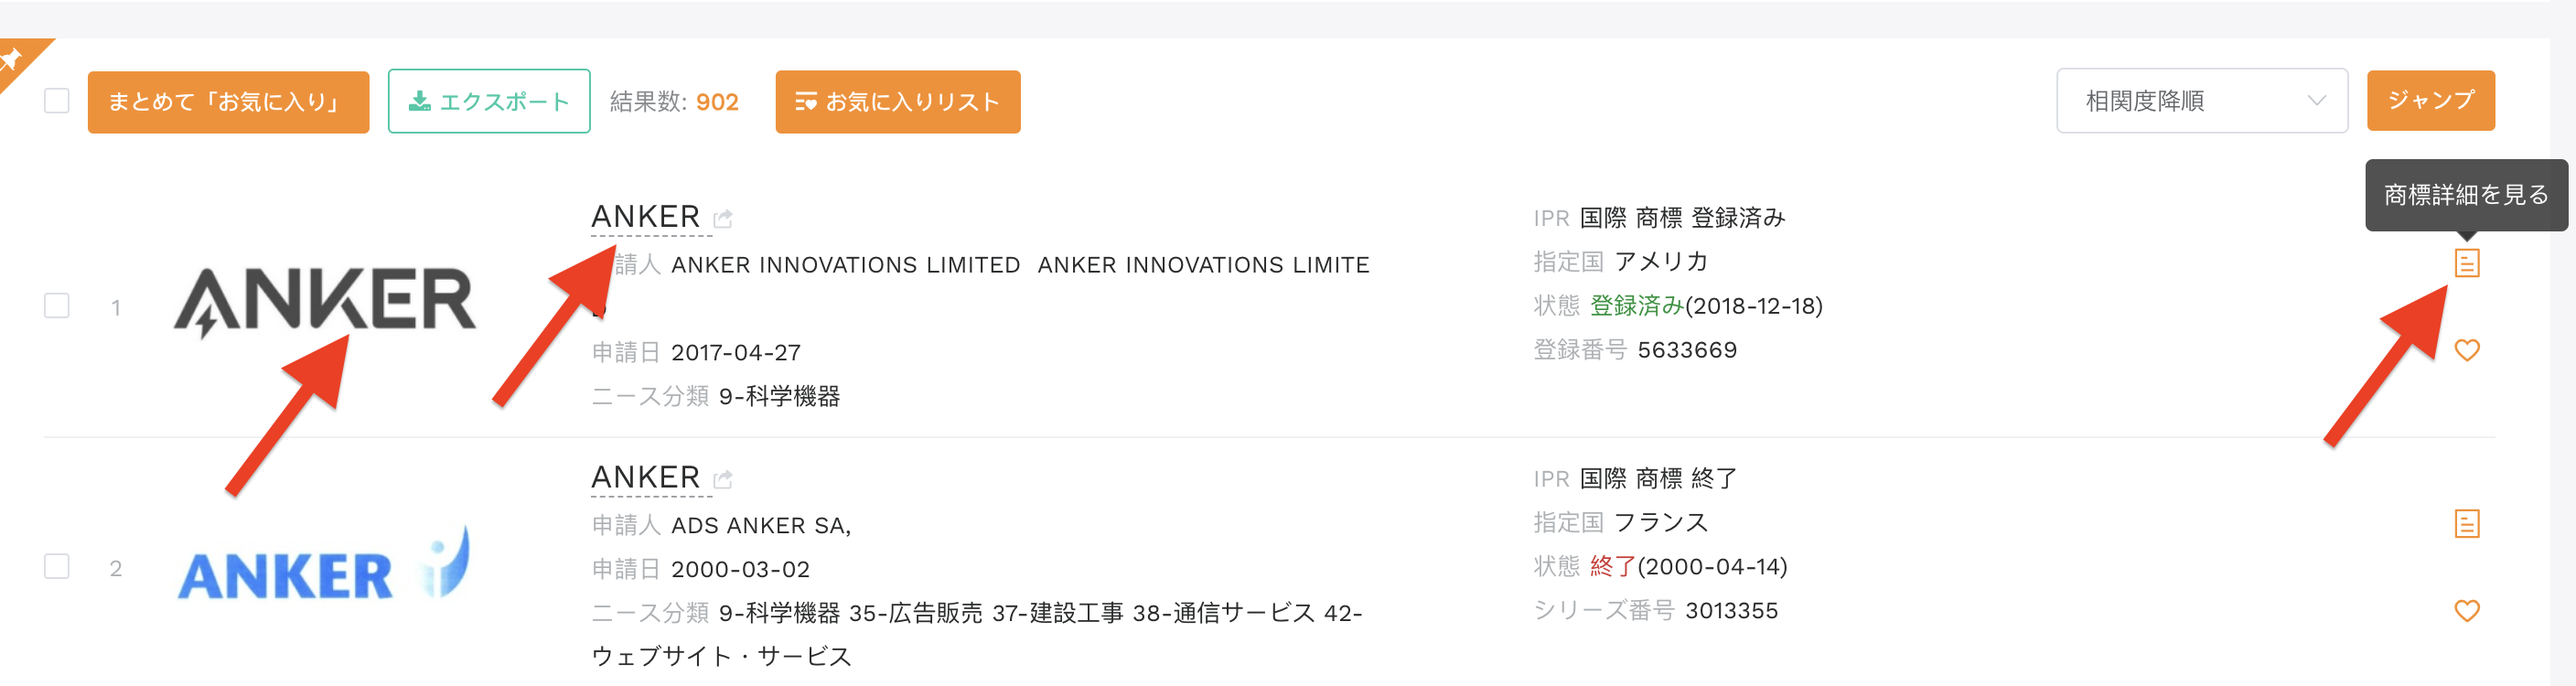2576x686 pixels.
Task: Open the 相関度降順 sort dropdown
Action: click(2201, 101)
